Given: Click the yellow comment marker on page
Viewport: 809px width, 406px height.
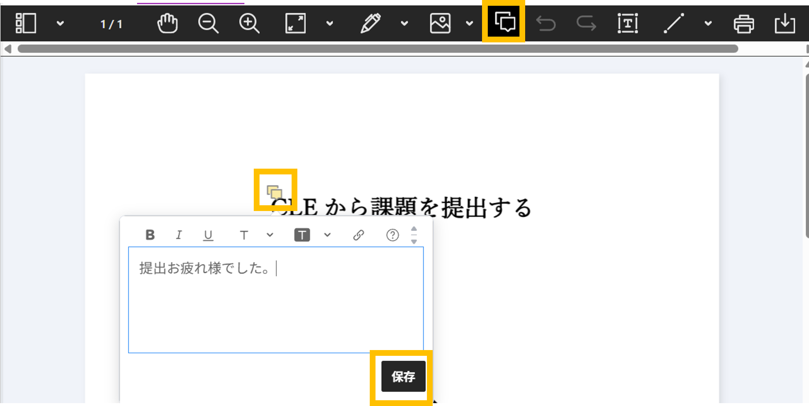Looking at the screenshot, I should tap(275, 192).
